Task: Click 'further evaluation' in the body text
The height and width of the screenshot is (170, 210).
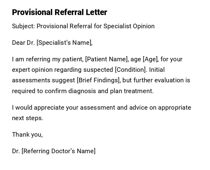Action: pos(158,80)
